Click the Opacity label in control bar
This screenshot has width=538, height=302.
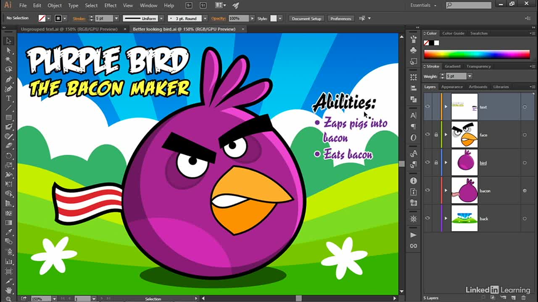(219, 18)
